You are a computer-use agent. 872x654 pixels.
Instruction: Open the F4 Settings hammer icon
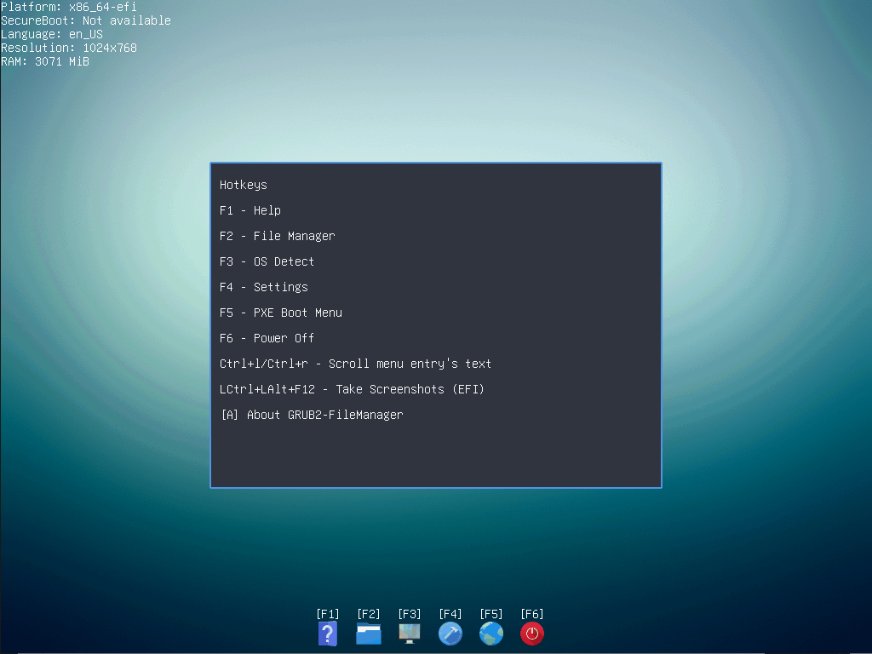pyautogui.click(x=450, y=634)
